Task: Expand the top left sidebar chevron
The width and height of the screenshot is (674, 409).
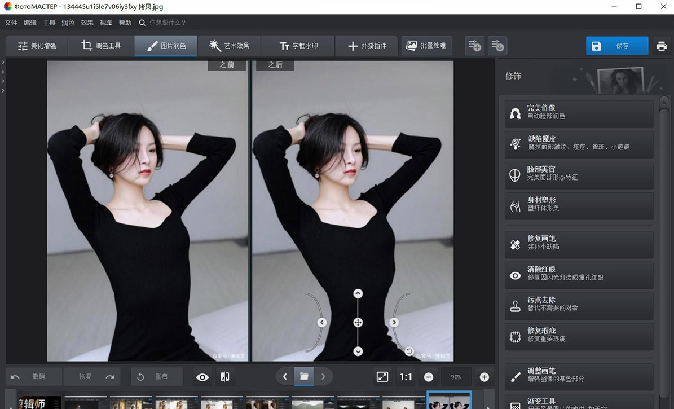Action: click(3, 63)
